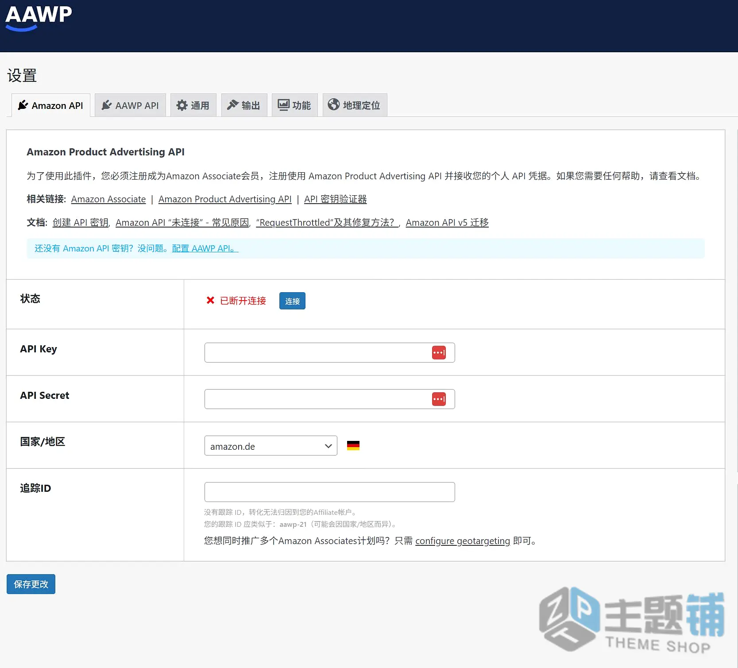This screenshot has width=738, height=668.
Task: Go to the 地理定位 tab
Action: [x=355, y=105]
